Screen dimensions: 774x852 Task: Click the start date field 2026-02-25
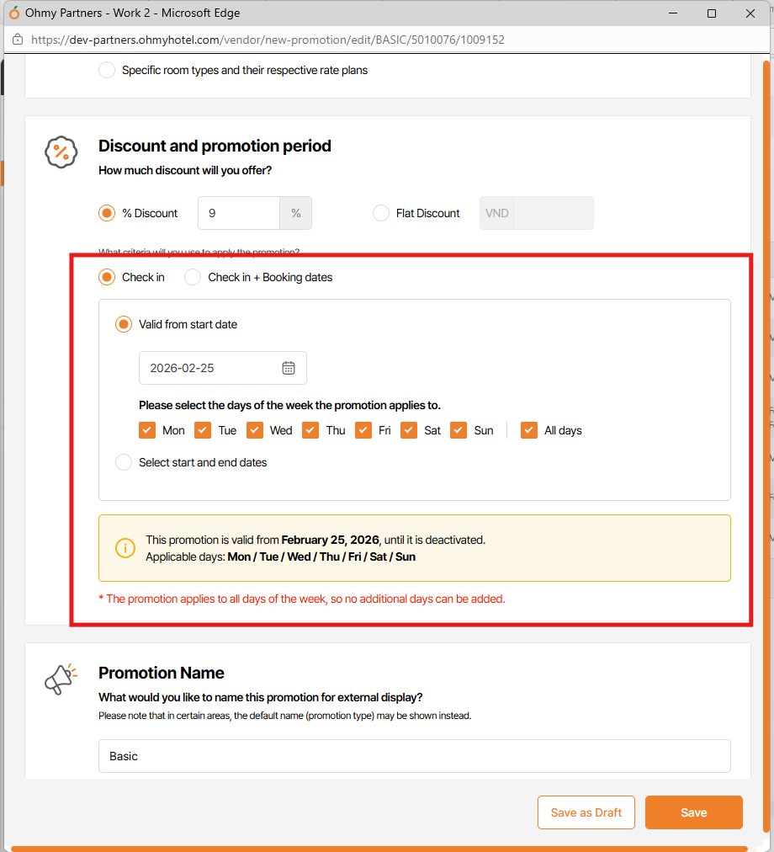point(223,368)
